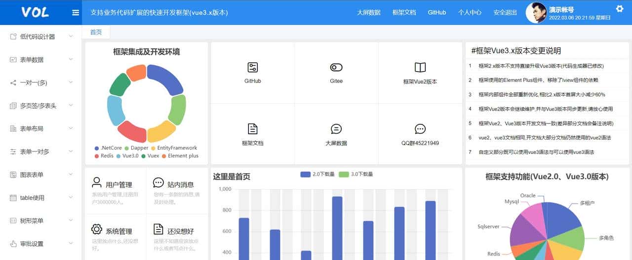632x260 pixels.
Task: Expand 审批设置 menu chevron
Action: point(71,244)
